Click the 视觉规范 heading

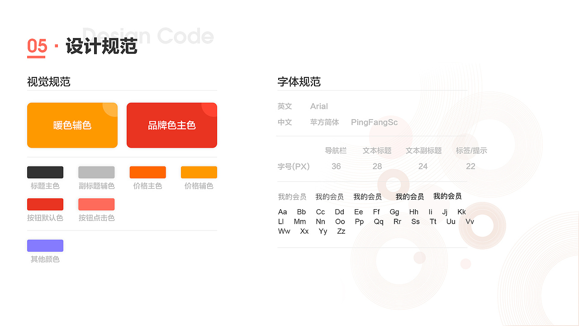point(49,82)
